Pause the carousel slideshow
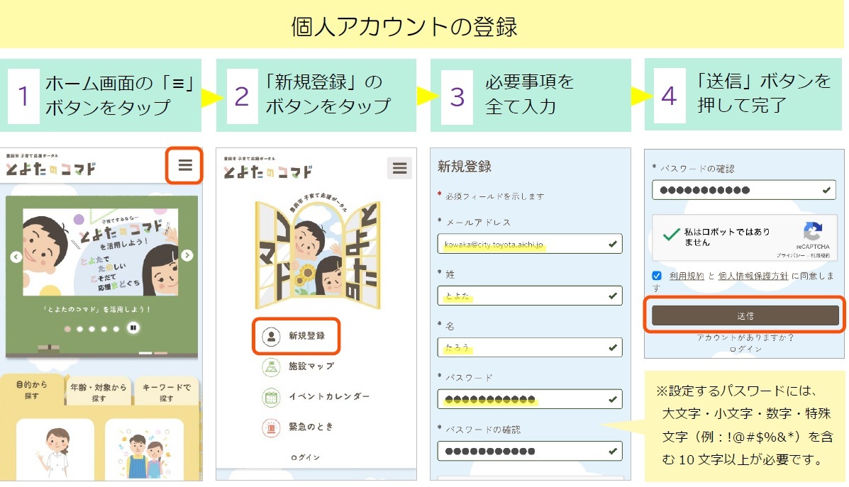The height and width of the screenshot is (487, 849). click(x=133, y=328)
